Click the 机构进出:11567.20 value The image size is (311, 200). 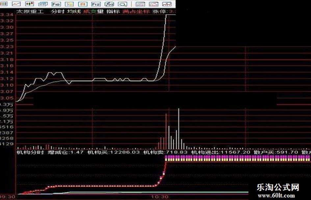(x=221, y=152)
